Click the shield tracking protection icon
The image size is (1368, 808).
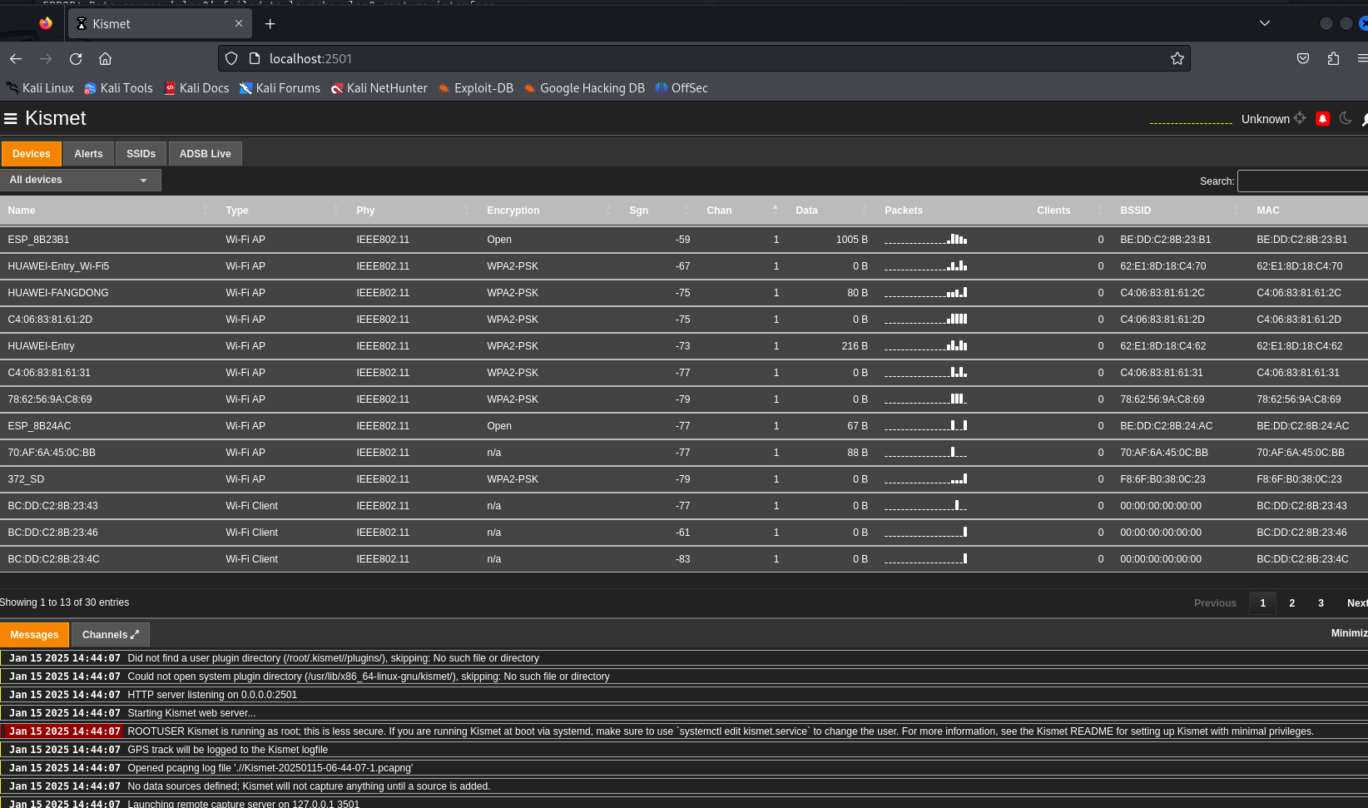(x=231, y=58)
